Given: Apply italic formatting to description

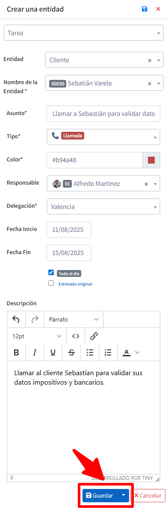Looking at the screenshot, I should tap(35, 352).
